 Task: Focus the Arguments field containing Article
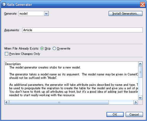click(82, 30)
